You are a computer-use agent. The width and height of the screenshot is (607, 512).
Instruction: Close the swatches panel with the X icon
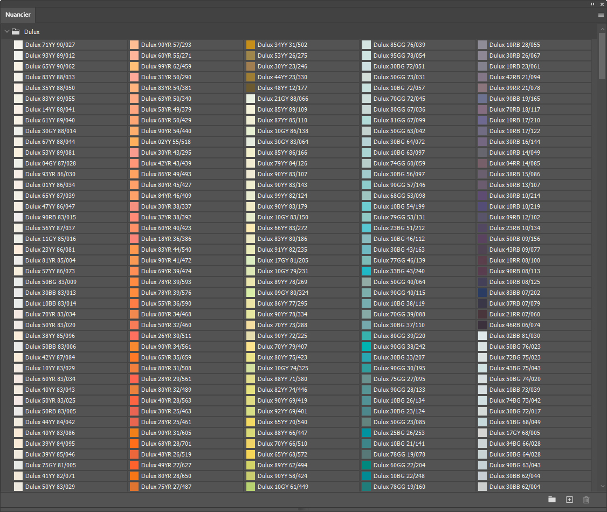(x=602, y=4)
